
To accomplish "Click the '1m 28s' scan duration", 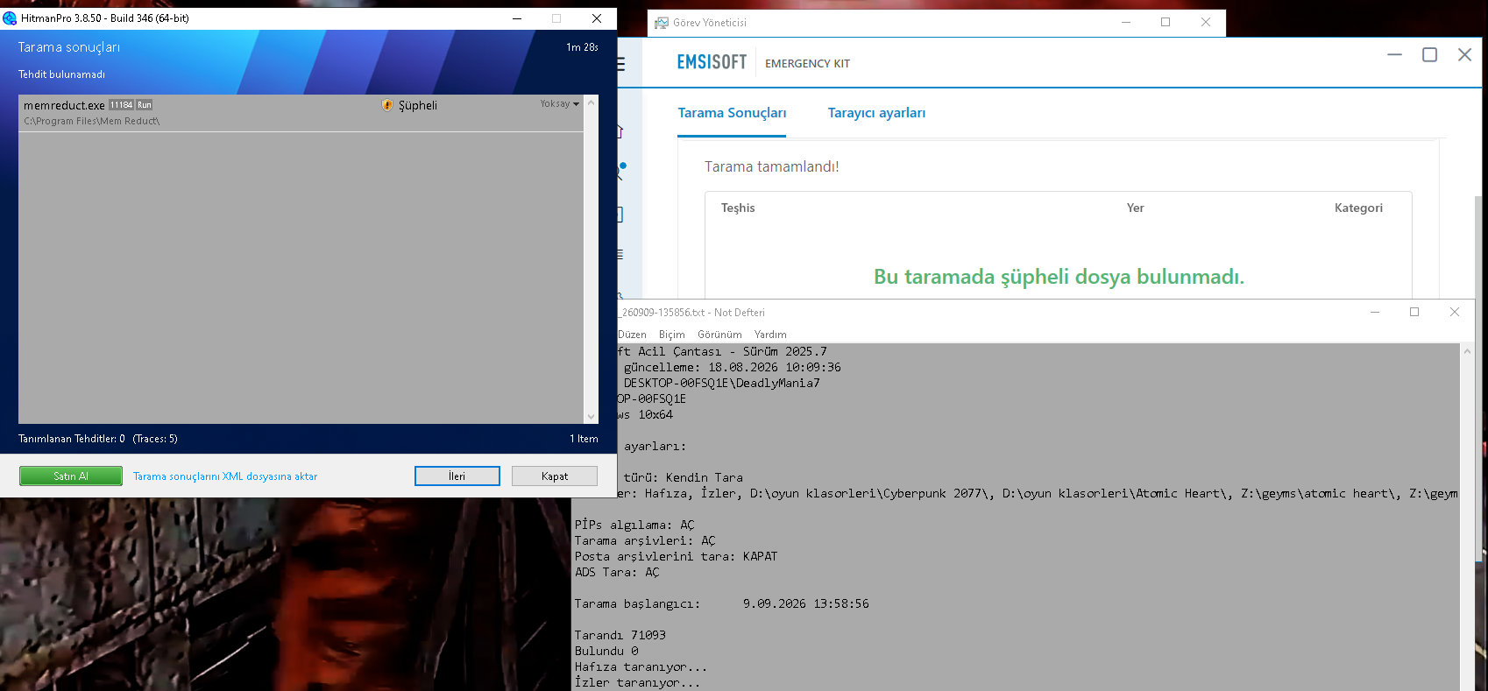I will click(582, 47).
